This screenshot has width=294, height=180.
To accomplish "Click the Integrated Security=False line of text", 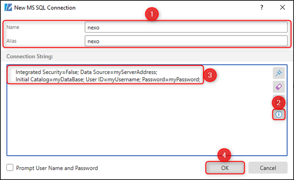I will click(86, 72).
